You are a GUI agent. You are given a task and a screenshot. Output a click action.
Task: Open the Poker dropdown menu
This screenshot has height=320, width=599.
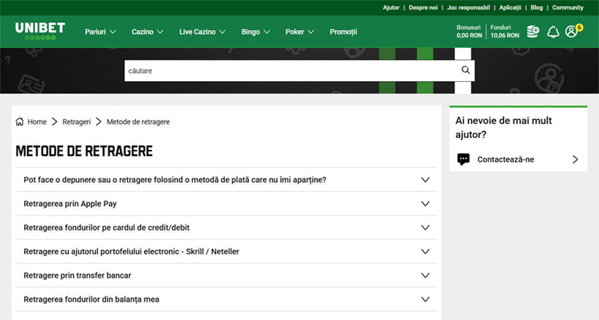point(299,31)
